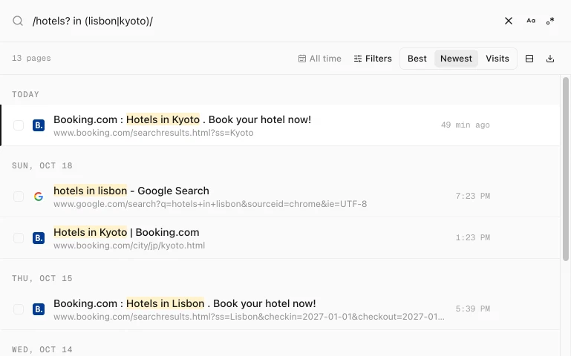Image resolution: width=571 pixels, height=356 pixels.
Task: Sort results by Visits
Action: [x=497, y=59]
